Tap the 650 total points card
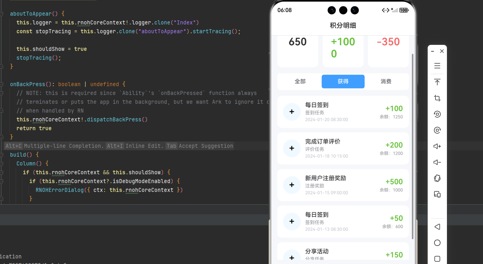The width and height of the screenshot is (483, 264). pos(297,50)
